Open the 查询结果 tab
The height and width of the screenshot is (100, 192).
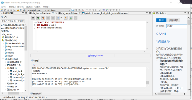coord(36,94)
